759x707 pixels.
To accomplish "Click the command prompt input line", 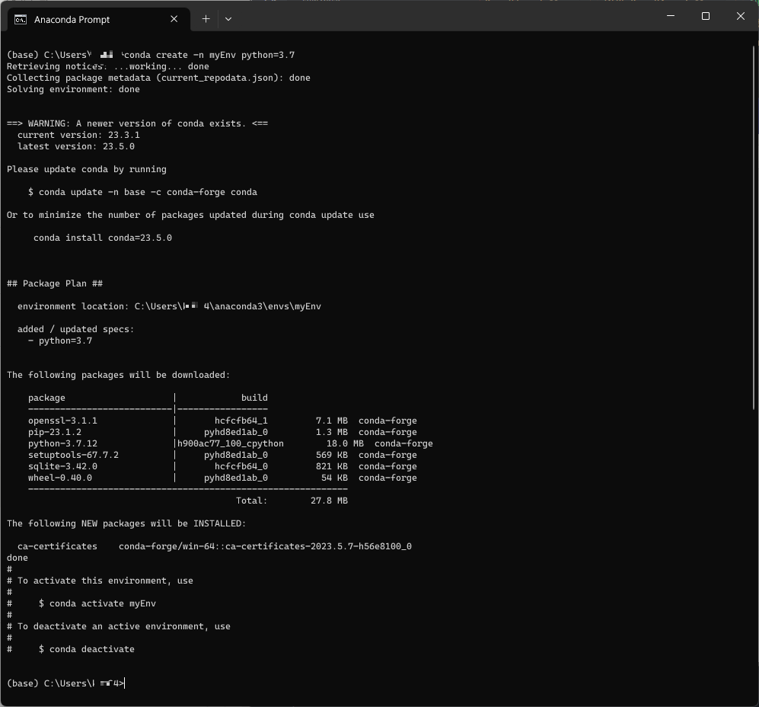I will click(x=65, y=683).
